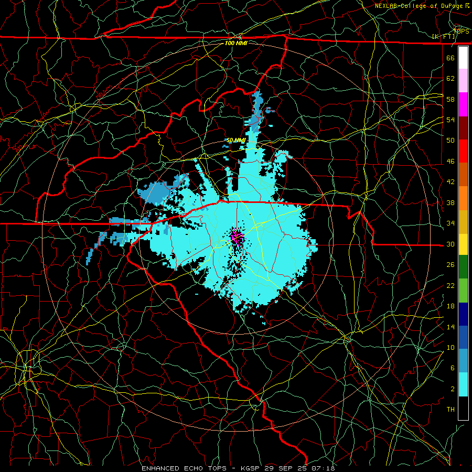
Task: Click the black TH legend swatch
Action: [463, 408]
